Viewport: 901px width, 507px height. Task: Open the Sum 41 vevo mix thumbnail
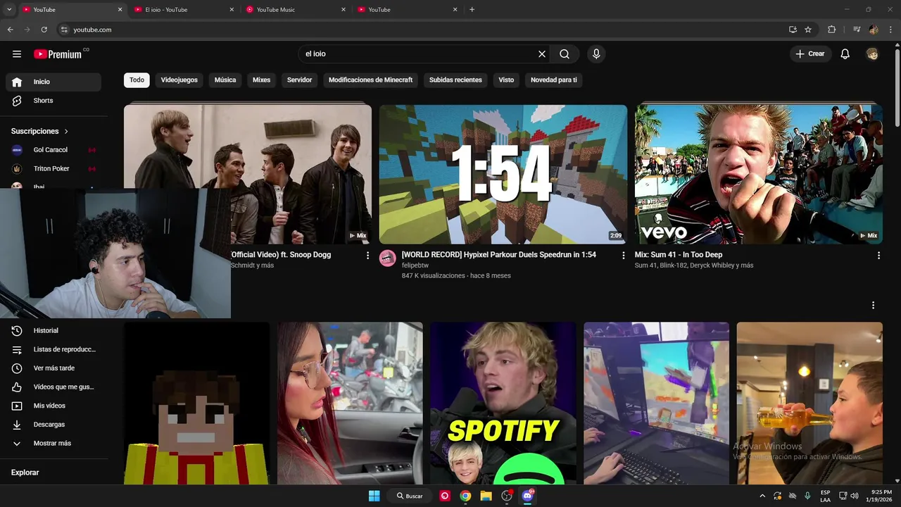[x=759, y=175]
